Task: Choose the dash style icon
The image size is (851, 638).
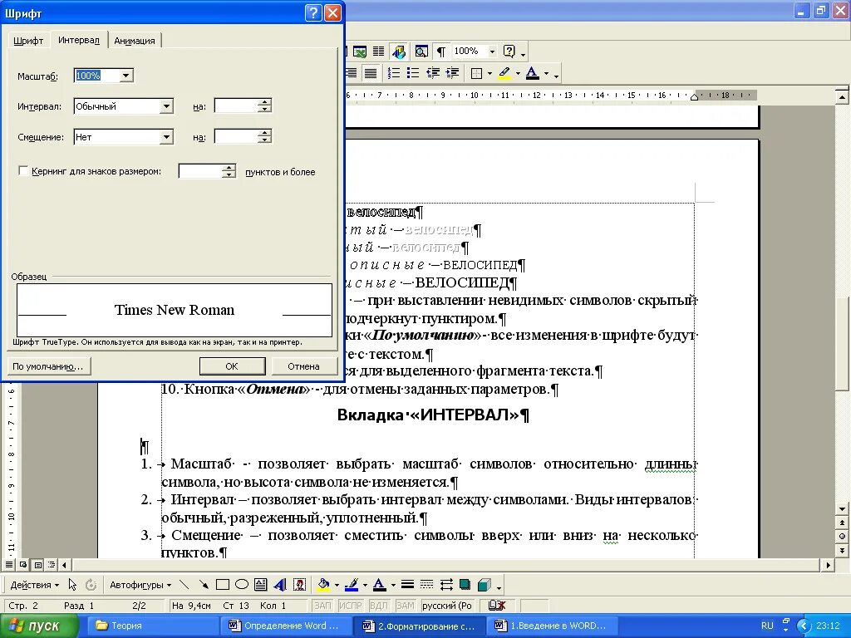Action: [426, 585]
